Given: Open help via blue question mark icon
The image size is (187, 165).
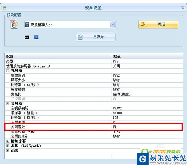Looking at the screenshot, I should coord(36,37).
